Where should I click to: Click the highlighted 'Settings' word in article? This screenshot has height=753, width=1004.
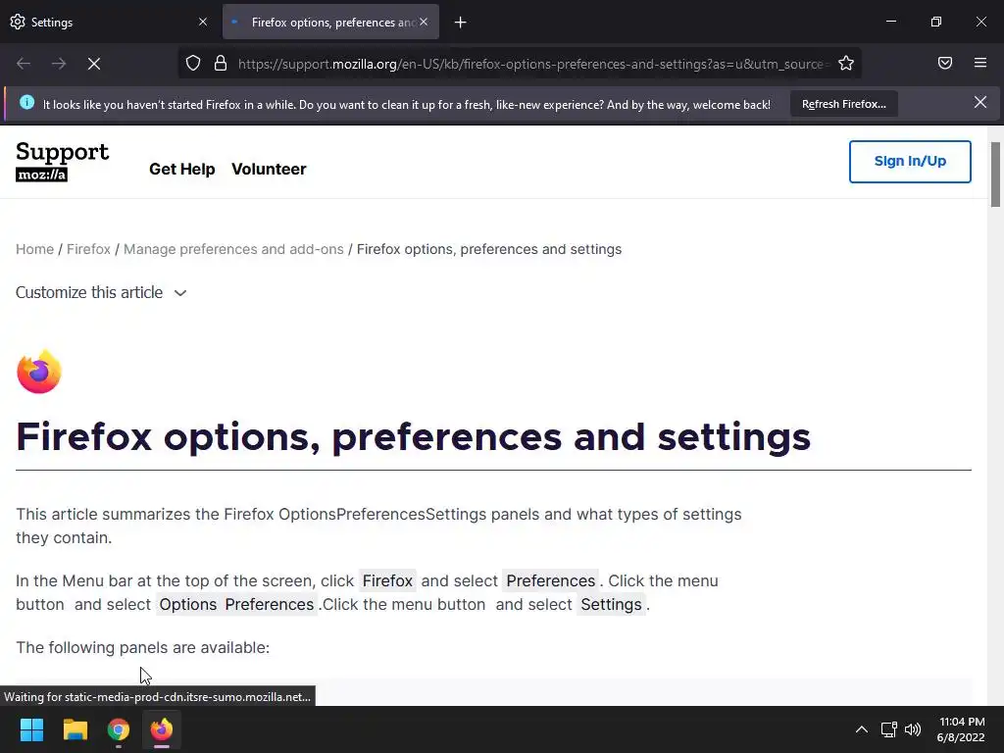coord(611,604)
